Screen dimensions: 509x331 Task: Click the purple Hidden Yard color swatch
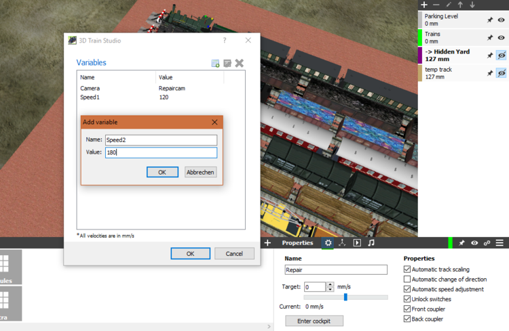(x=419, y=56)
